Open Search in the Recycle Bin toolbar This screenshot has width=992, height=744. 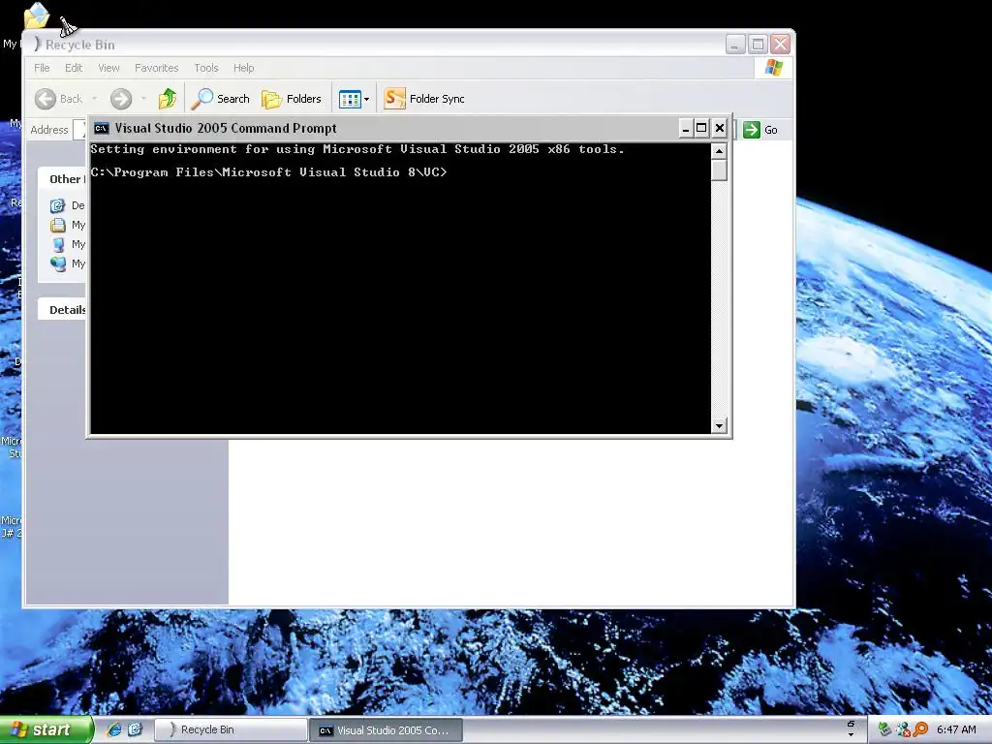click(220, 99)
